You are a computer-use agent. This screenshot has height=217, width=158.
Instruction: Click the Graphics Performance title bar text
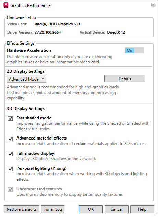(31, 5)
